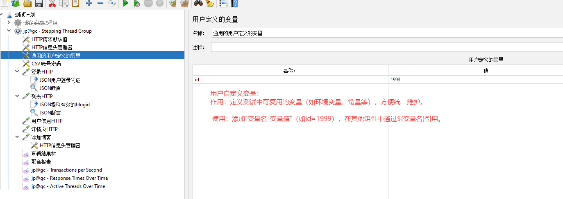Open the Templates toolbar icon
The image size is (563, 199).
tap(16, 4)
